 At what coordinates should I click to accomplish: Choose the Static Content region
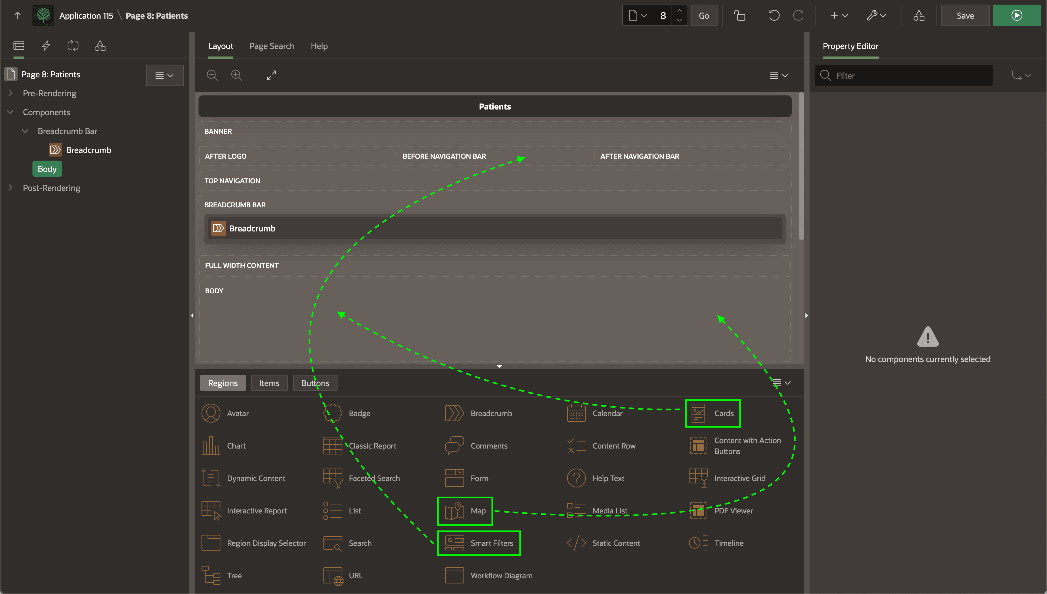point(603,543)
